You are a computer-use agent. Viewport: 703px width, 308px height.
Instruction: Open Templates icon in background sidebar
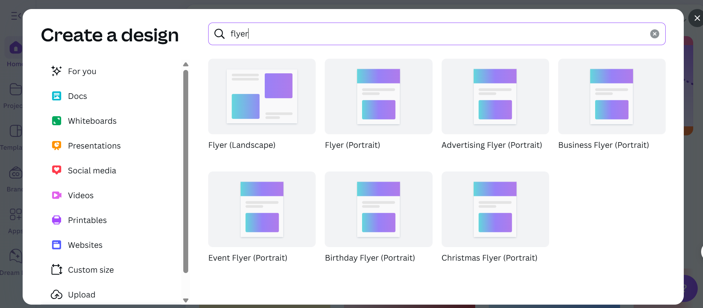[x=15, y=131]
